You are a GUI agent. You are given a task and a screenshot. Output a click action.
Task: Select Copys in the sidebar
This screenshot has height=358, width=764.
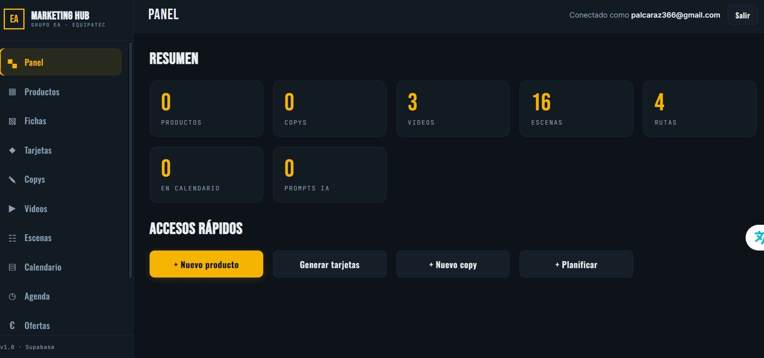(x=61, y=180)
